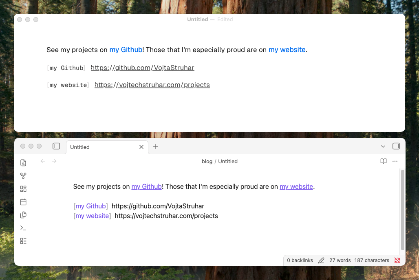
Task: Click the cards dashboard icon in the ribbon
Action: pyautogui.click(x=23, y=188)
